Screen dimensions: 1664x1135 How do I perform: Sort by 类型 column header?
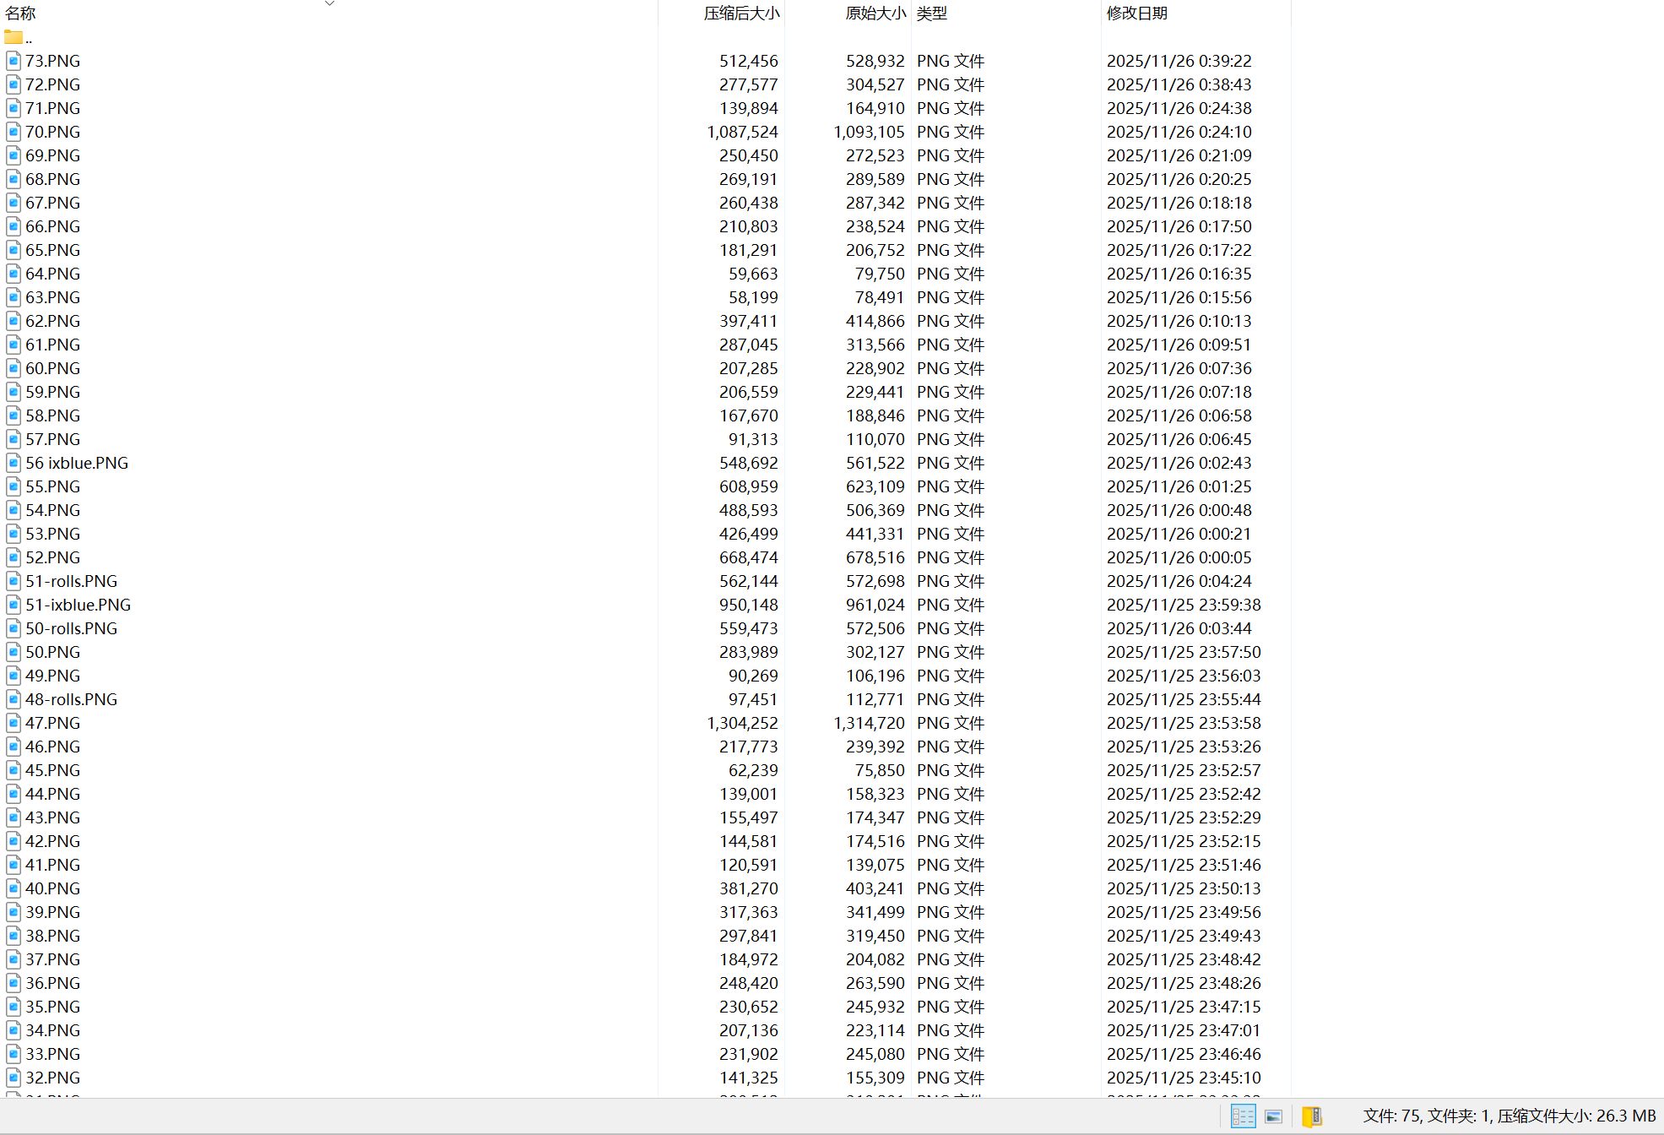coord(932,14)
